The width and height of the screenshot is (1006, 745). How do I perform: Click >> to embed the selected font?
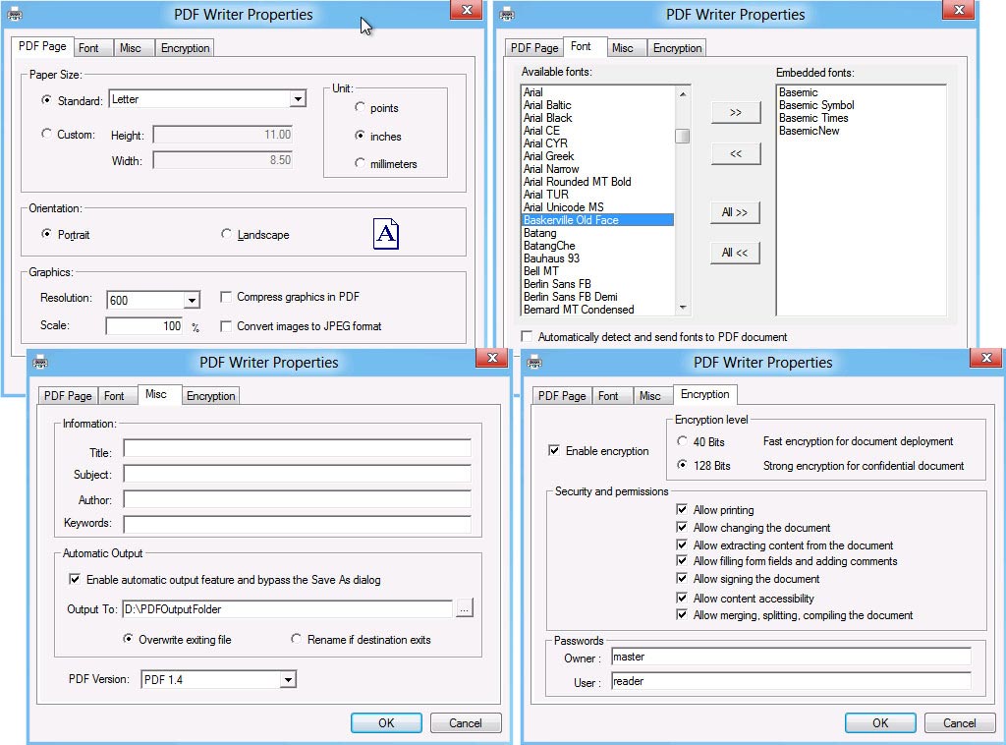[735, 112]
